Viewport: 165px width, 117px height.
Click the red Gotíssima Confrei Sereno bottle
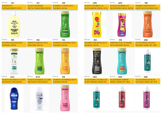[122, 98]
